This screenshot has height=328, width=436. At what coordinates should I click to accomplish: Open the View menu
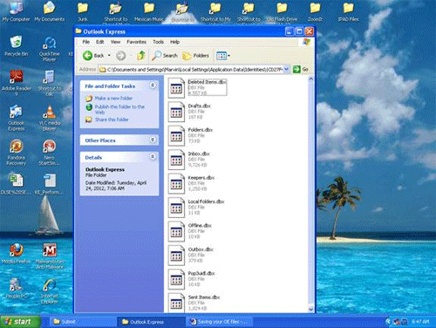tap(115, 42)
